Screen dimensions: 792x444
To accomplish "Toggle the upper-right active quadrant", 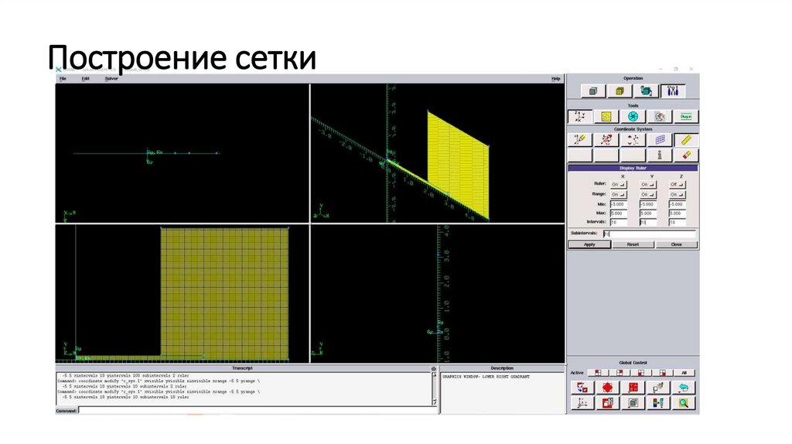I will coord(620,373).
